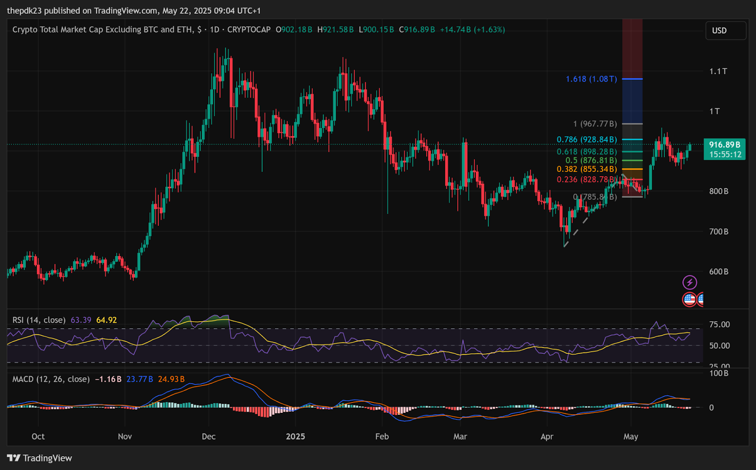Click the CRYPTOCAP exchange label in header

coord(249,29)
